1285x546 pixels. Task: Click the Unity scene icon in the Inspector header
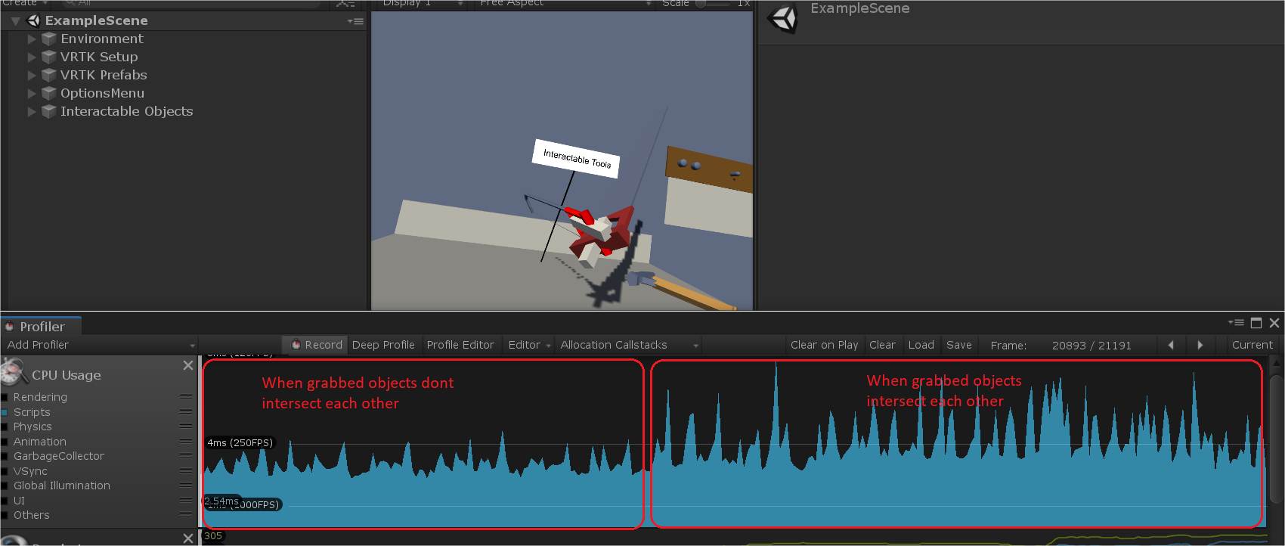(x=782, y=19)
